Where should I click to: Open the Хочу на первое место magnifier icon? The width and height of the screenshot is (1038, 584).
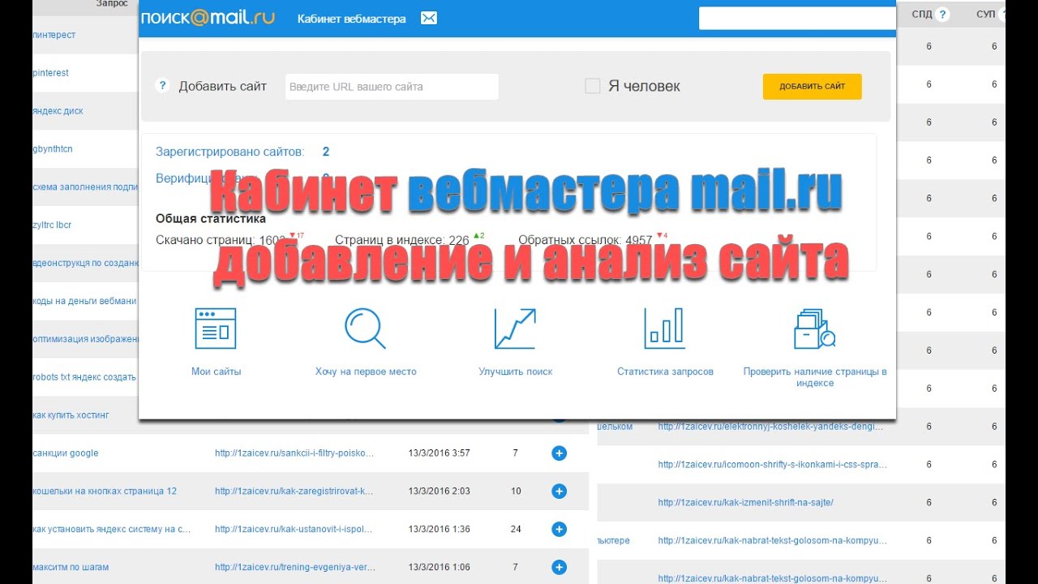[x=365, y=328]
